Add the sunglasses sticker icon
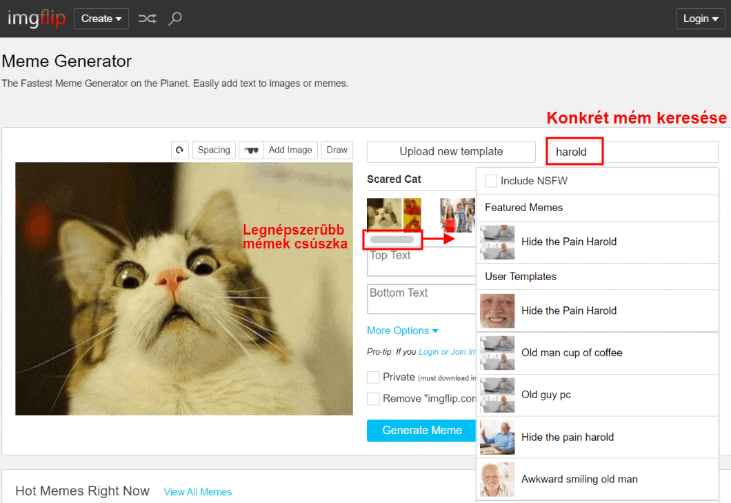 tap(251, 150)
